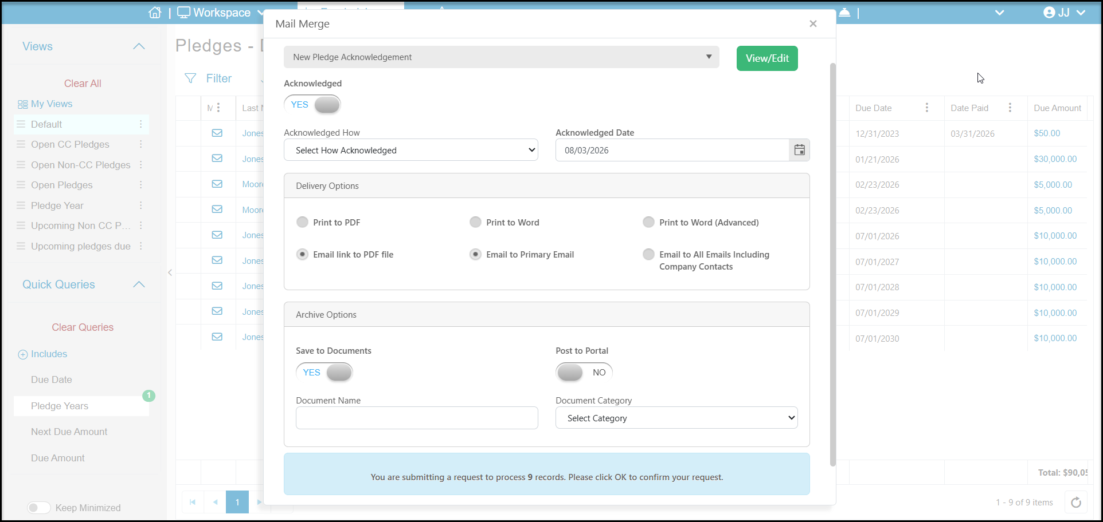Viewport: 1103px width, 522px height.
Task: Toggle the Acknowledged YES switch
Action: [x=312, y=104]
